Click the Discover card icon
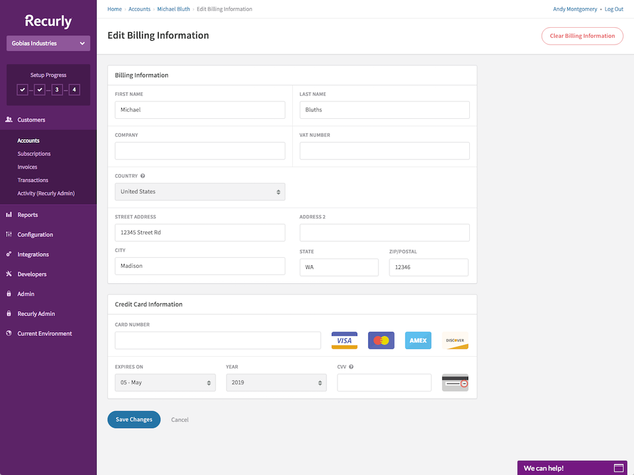The image size is (634, 475). click(x=455, y=340)
